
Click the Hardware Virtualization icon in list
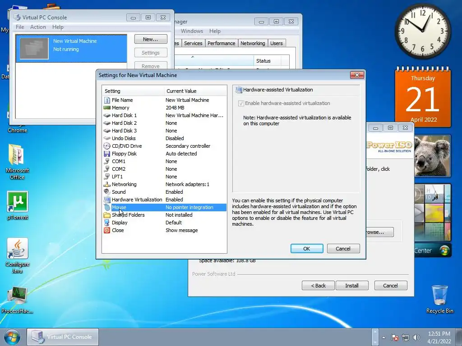point(107,200)
